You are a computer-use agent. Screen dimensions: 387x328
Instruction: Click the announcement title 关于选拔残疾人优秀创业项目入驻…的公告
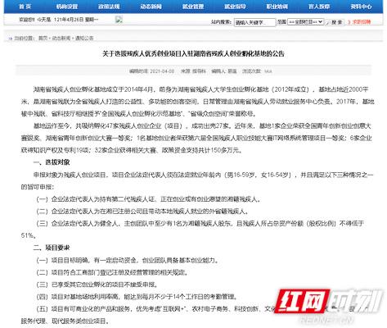[x=193, y=53]
